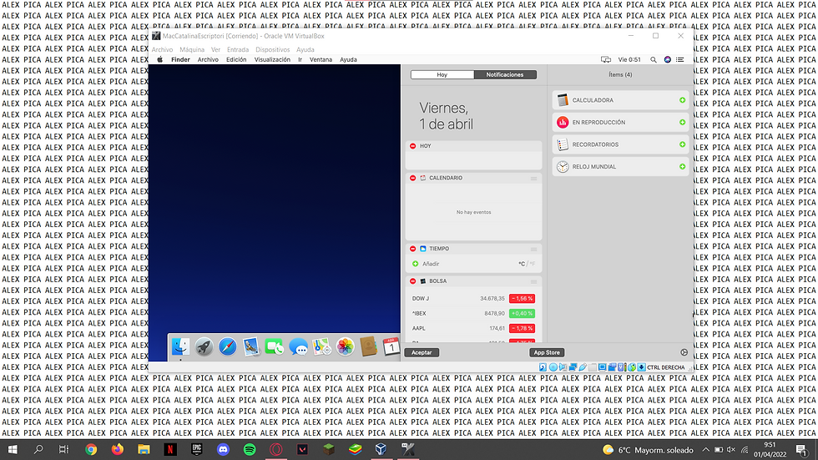
Task: Open notification settings gear icon
Action: (684, 352)
